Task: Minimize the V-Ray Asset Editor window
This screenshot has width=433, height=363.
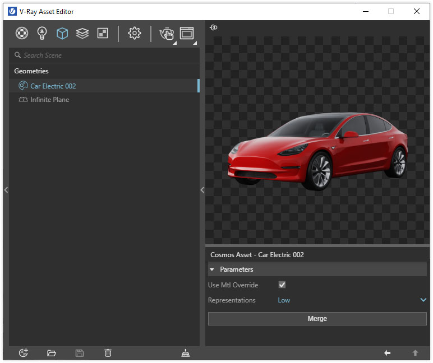Action: pyautogui.click(x=366, y=11)
